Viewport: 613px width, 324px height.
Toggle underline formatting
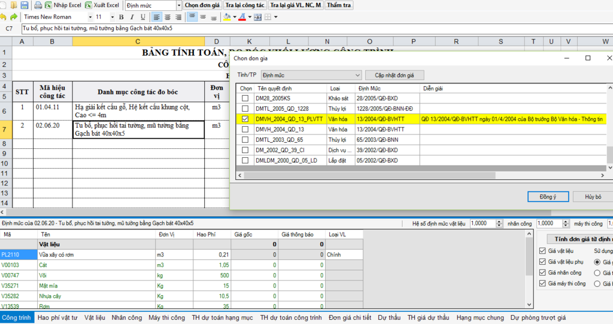(142, 17)
